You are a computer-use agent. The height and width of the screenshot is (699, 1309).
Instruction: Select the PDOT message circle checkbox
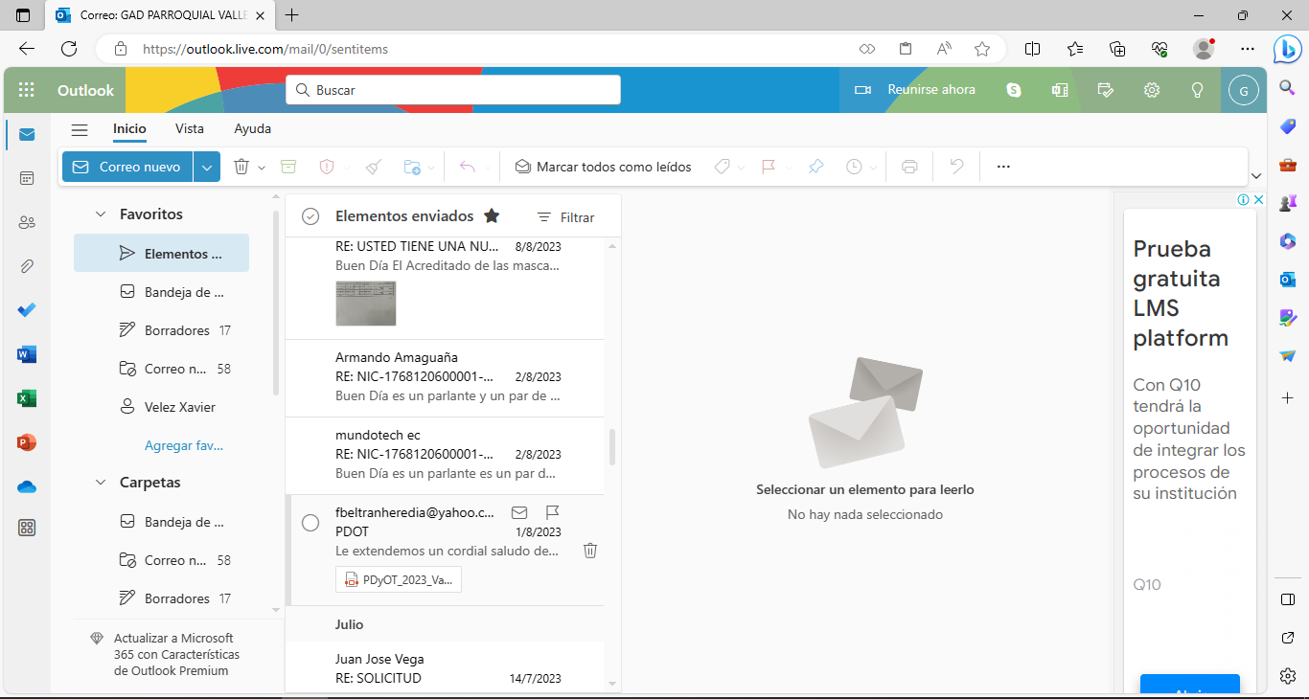point(310,523)
